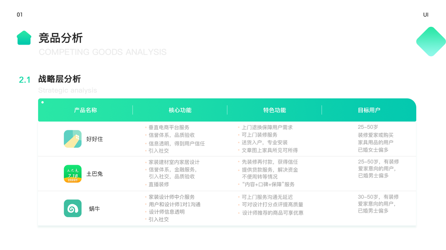
Task: Click the text 信誉体系，品质验收
Action: click(171, 135)
